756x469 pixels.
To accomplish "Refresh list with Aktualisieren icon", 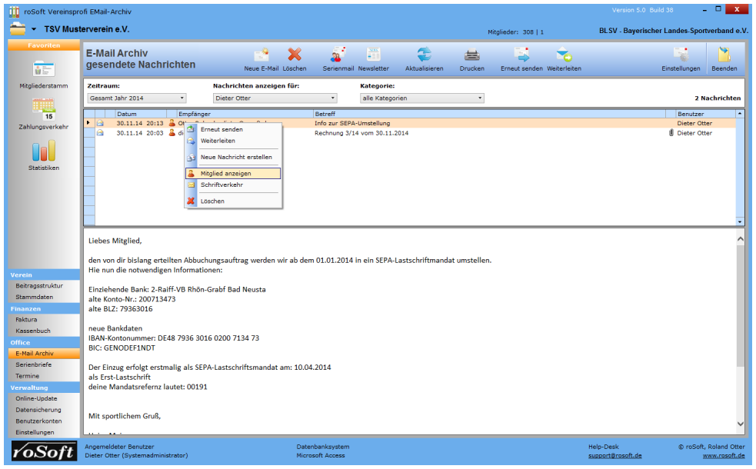I will pos(425,55).
